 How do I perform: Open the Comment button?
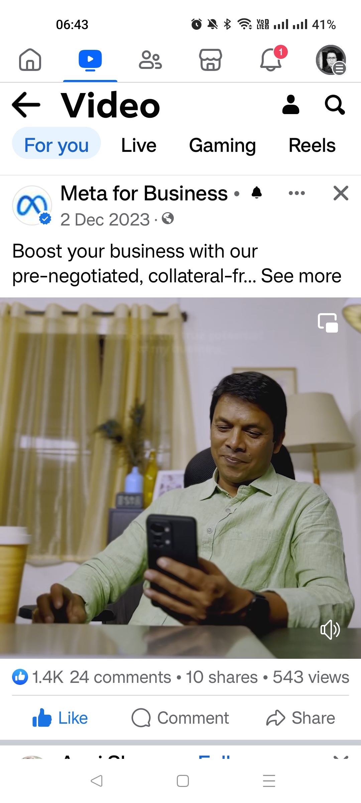point(180,718)
